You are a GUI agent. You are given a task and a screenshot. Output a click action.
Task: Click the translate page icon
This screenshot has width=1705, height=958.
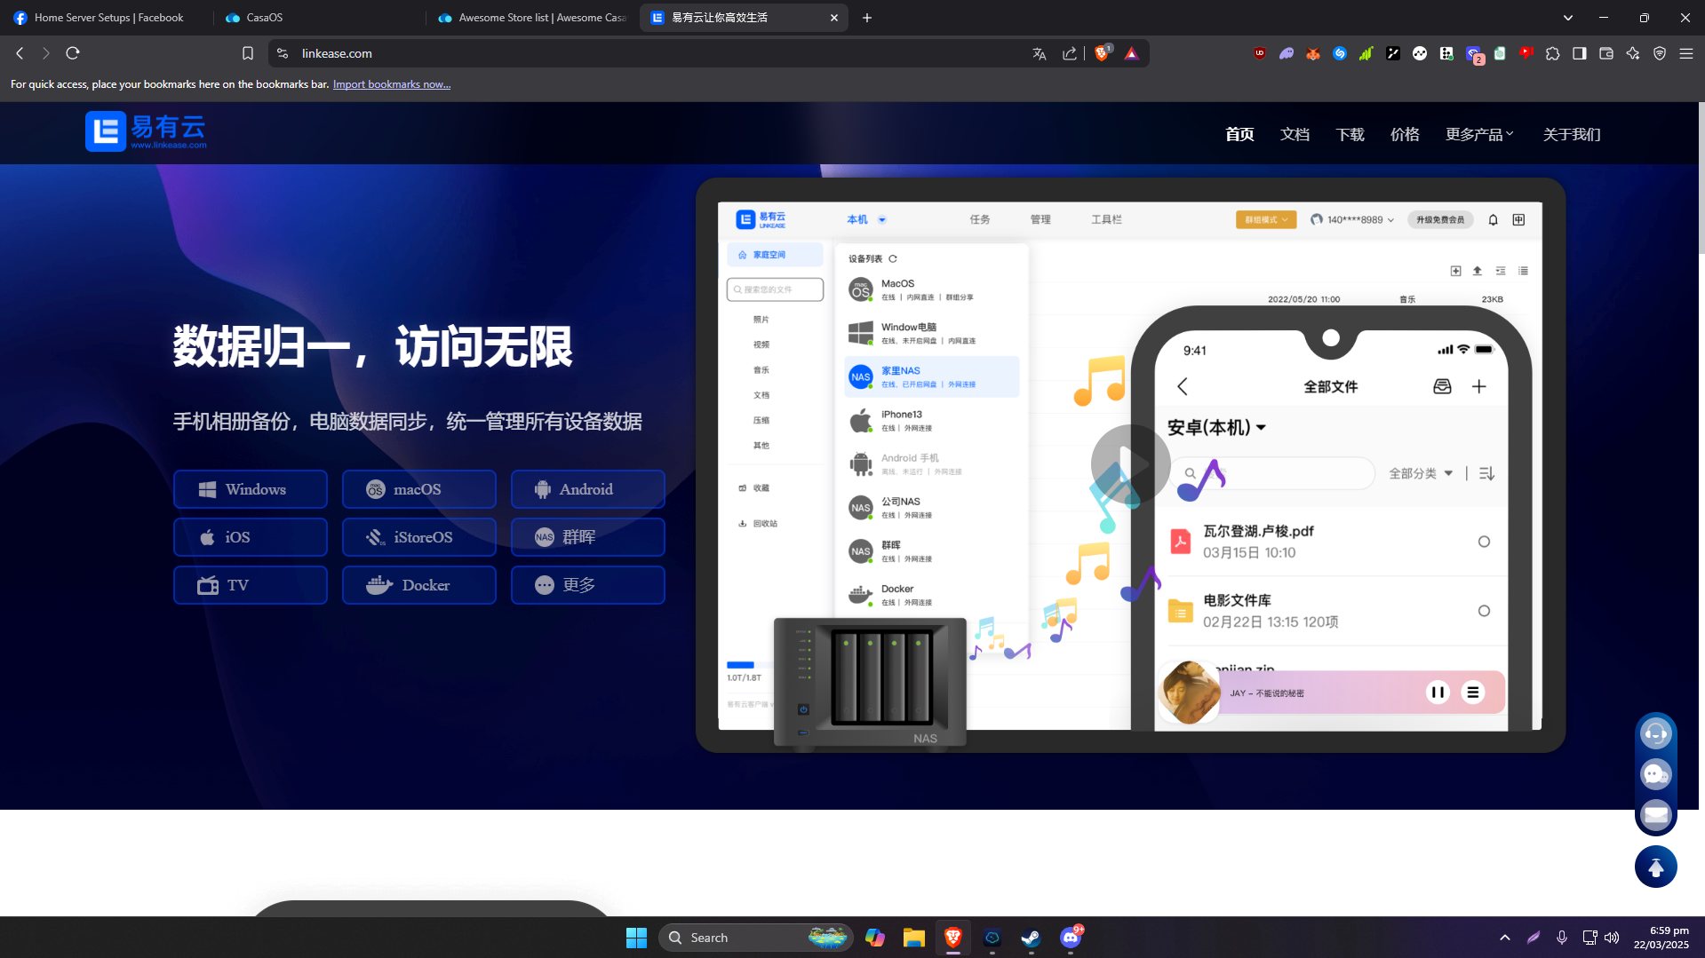coord(1039,53)
